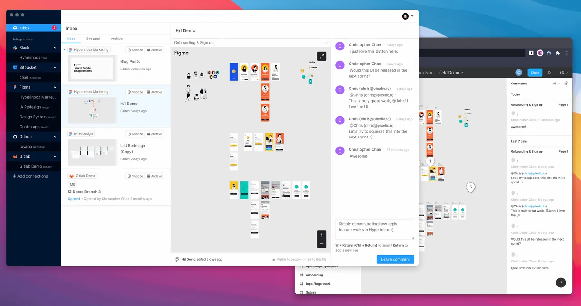The width and height of the screenshot is (581, 306).
Task: Collapse the Figma integration section
Action: [55, 87]
